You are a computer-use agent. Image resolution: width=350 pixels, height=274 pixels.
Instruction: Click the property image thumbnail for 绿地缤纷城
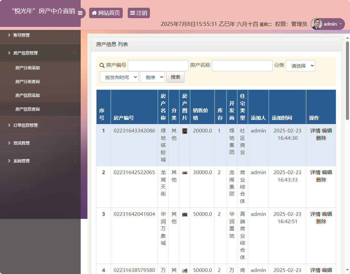tap(184, 130)
